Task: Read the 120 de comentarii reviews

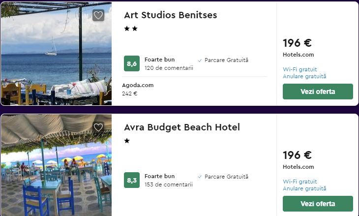Action: (x=169, y=68)
